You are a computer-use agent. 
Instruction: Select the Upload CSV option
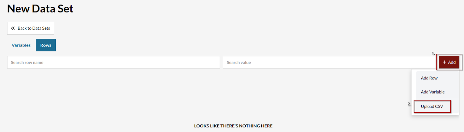pos(432,106)
